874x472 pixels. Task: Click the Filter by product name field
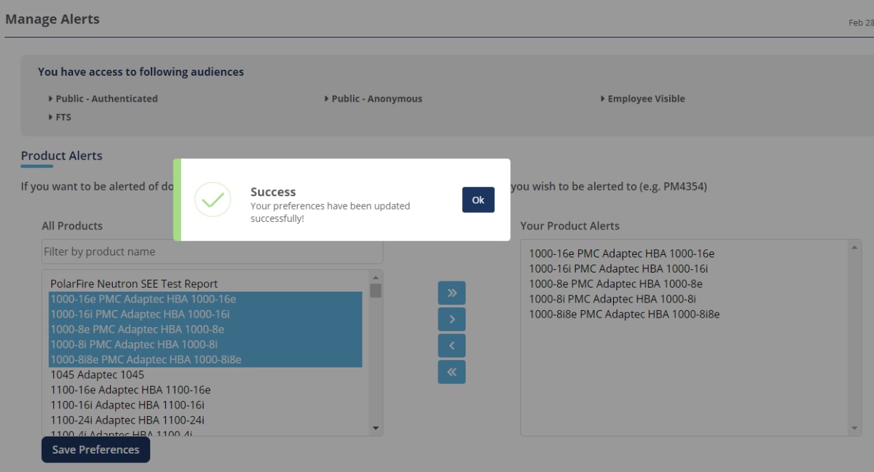click(212, 251)
